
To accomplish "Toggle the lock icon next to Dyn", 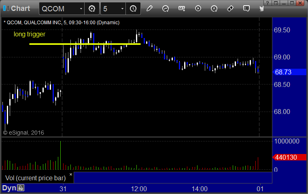I will 21,188.
